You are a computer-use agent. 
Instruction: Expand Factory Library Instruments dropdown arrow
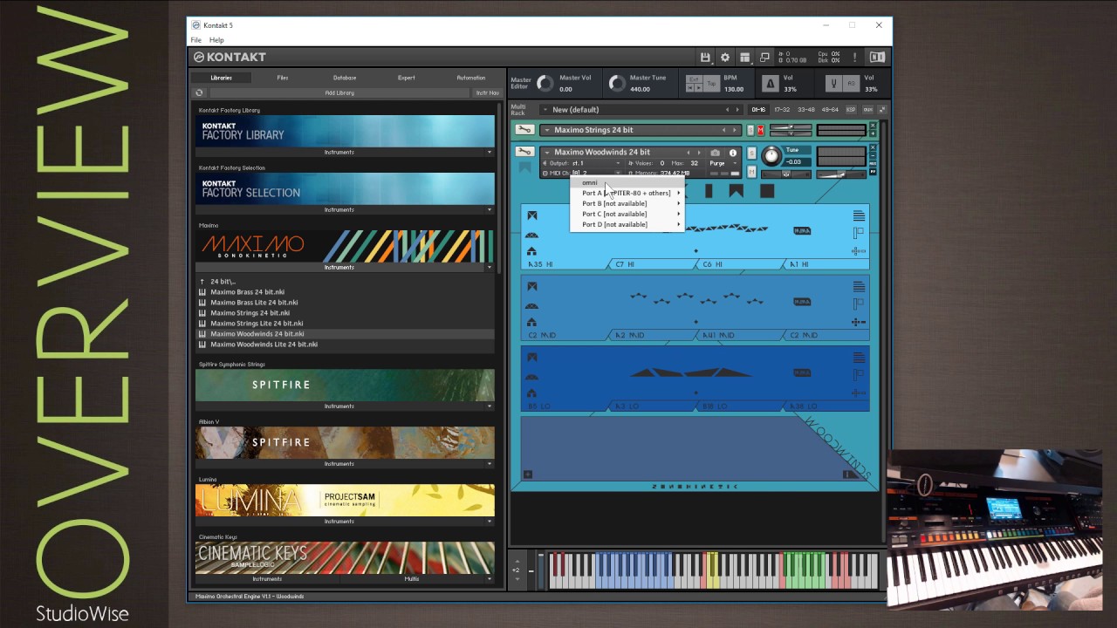pos(490,153)
